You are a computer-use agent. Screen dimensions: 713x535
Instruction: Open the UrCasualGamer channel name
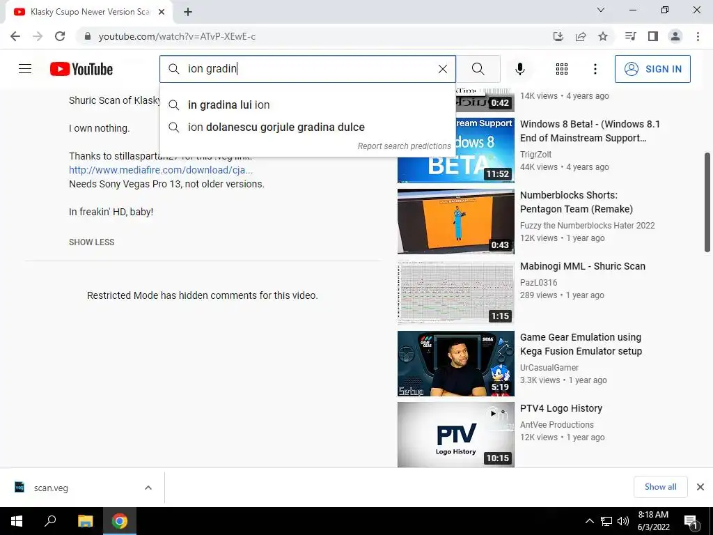click(549, 368)
